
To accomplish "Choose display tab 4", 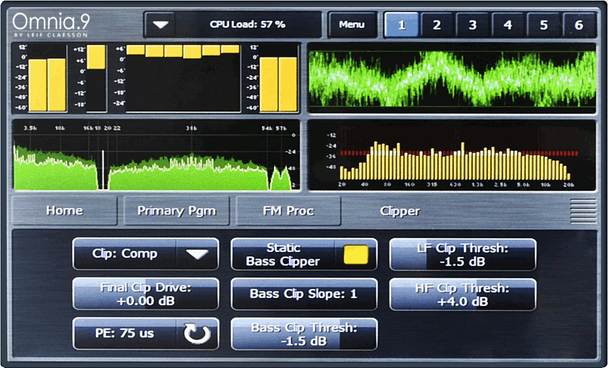I will [x=508, y=25].
